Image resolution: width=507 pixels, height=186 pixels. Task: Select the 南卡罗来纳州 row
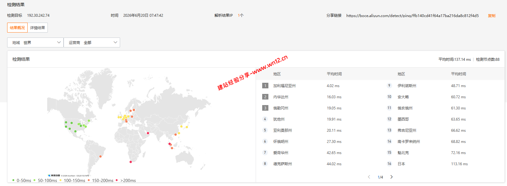[x=442, y=142]
